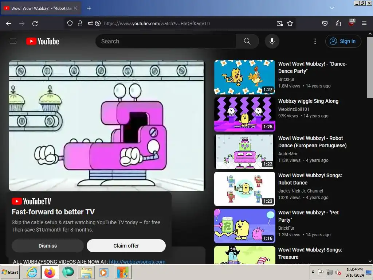373x280 pixels.
Task: Launch Internet Explorer from taskbar
Action: 31,272
